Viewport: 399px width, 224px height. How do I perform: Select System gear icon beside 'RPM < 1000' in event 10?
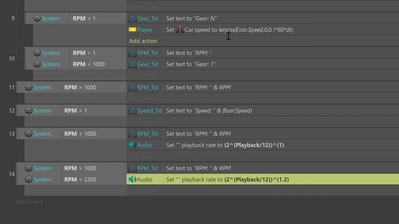(x=37, y=64)
